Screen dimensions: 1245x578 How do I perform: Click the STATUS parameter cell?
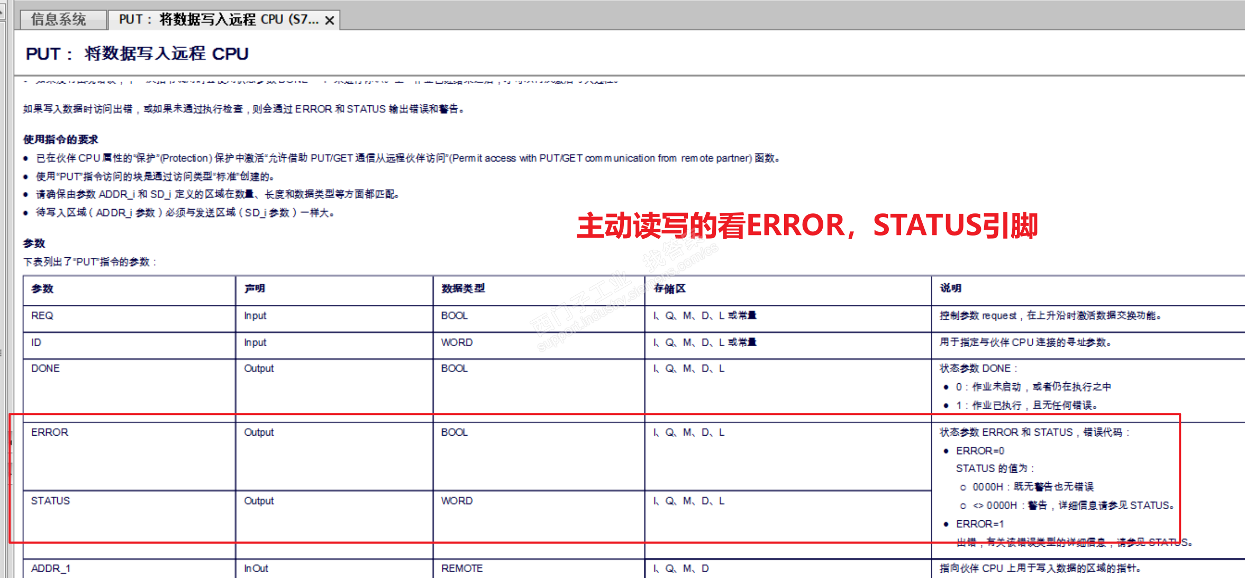tap(50, 501)
